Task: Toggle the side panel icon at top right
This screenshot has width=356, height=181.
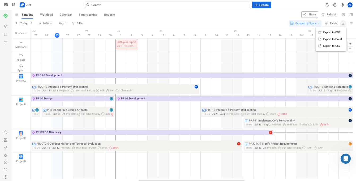Action: coord(351,15)
